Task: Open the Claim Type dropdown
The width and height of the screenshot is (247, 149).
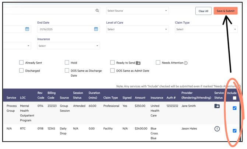Action: [206, 30]
